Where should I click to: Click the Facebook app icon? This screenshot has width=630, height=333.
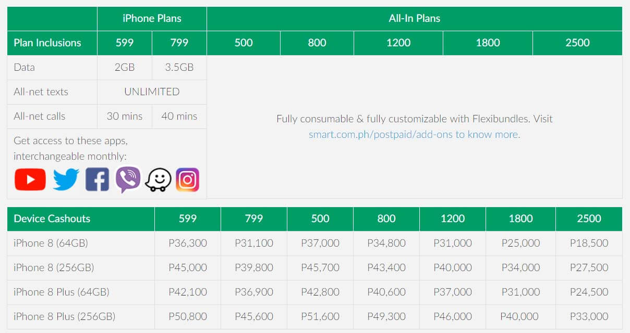(x=97, y=180)
